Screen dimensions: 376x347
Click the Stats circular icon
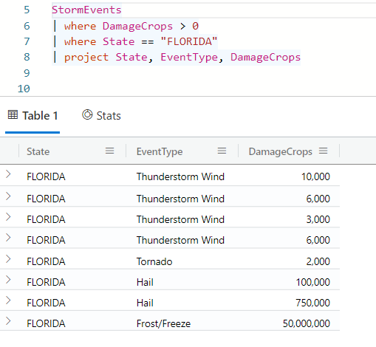click(87, 114)
